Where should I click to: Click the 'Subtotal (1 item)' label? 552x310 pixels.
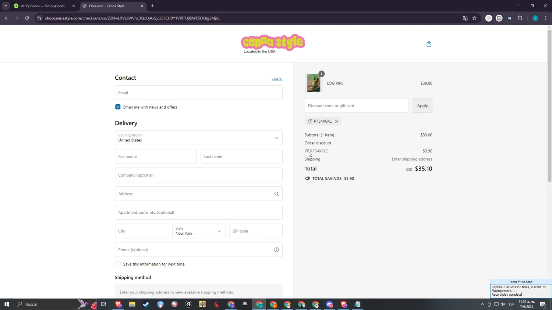[319, 135]
